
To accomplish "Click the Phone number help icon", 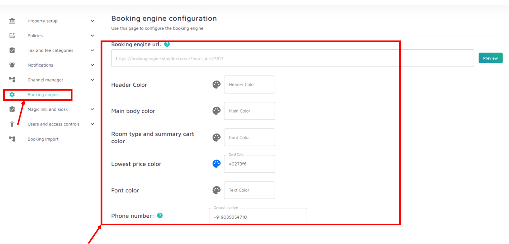I will point(160,215).
